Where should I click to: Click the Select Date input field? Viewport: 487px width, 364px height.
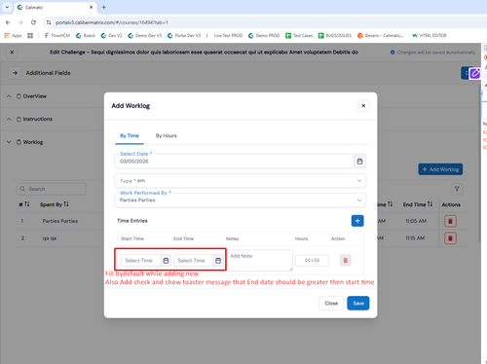(x=234, y=162)
